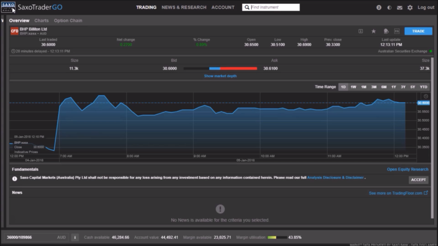438x246 pixels.
Task: Click the Australian Securities Exchange label
Action: [402, 51]
